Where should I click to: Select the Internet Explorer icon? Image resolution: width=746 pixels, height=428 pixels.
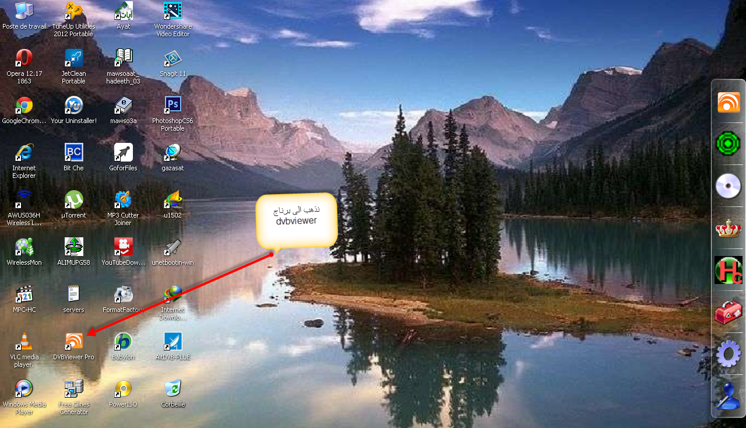point(24,153)
